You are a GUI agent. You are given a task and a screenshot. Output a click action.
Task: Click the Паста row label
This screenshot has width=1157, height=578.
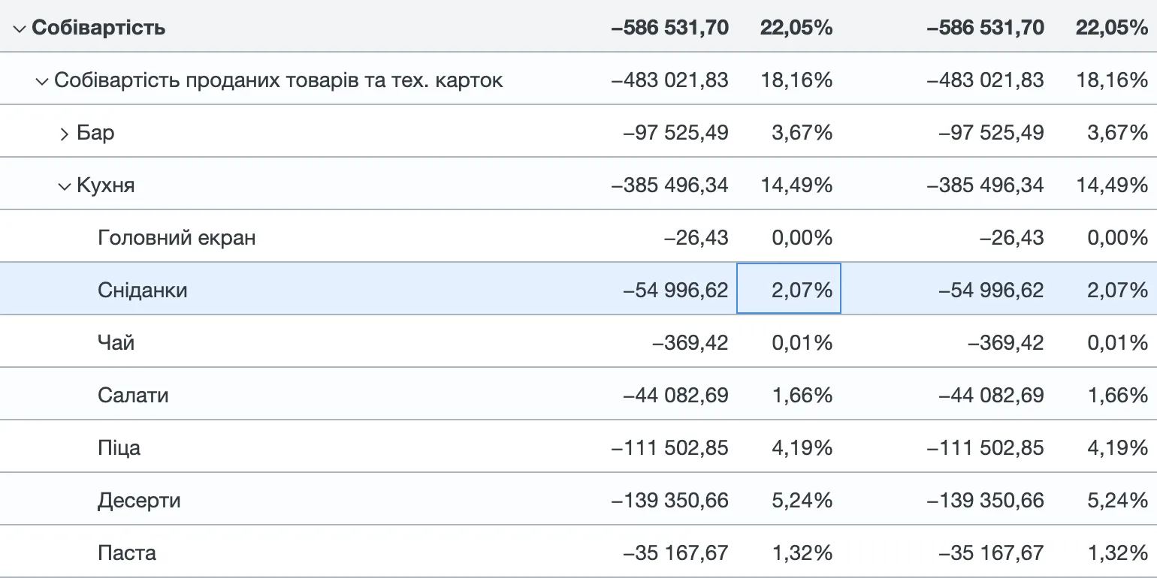(x=127, y=553)
